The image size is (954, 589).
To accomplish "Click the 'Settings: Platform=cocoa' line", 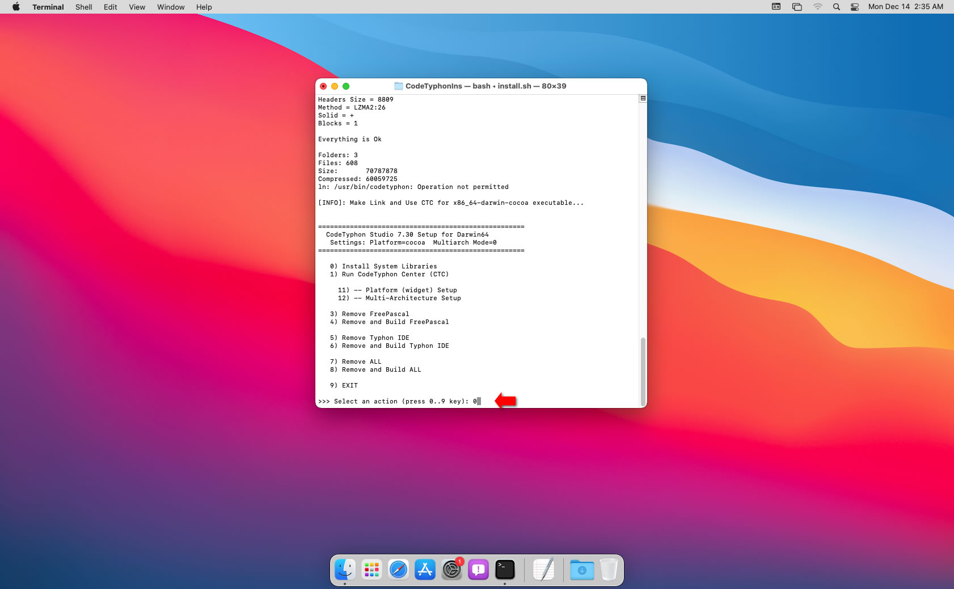I will (x=413, y=242).
